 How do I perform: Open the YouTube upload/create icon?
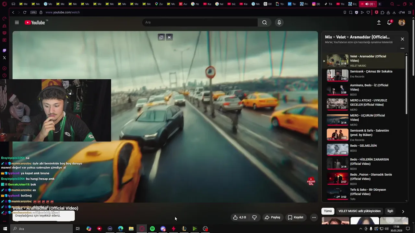[x=379, y=22]
